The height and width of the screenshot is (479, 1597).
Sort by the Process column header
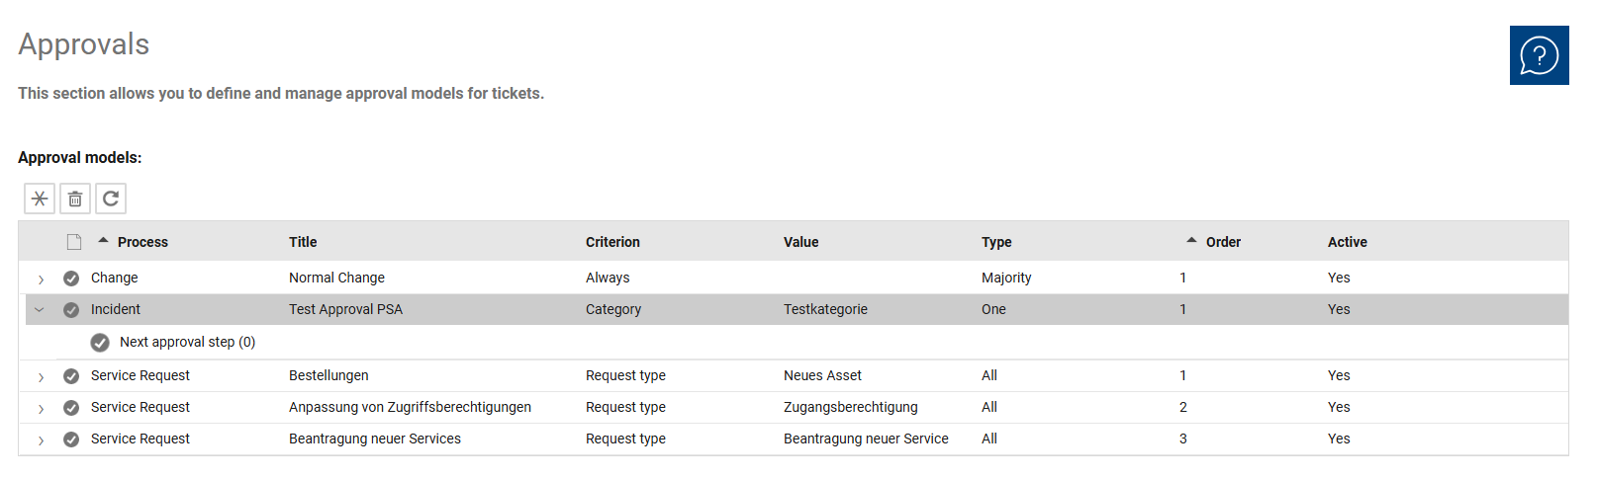pos(142,242)
